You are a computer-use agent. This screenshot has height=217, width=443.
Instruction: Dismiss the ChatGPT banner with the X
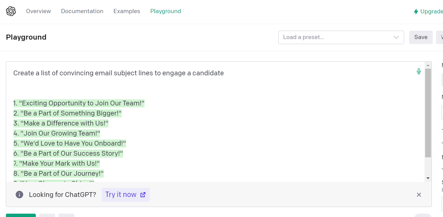pyautogui.click(x=419, y=195)
